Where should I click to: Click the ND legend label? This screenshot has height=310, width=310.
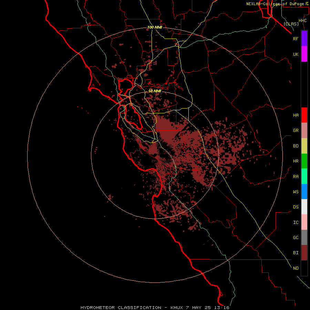click(x=296, y=268)
